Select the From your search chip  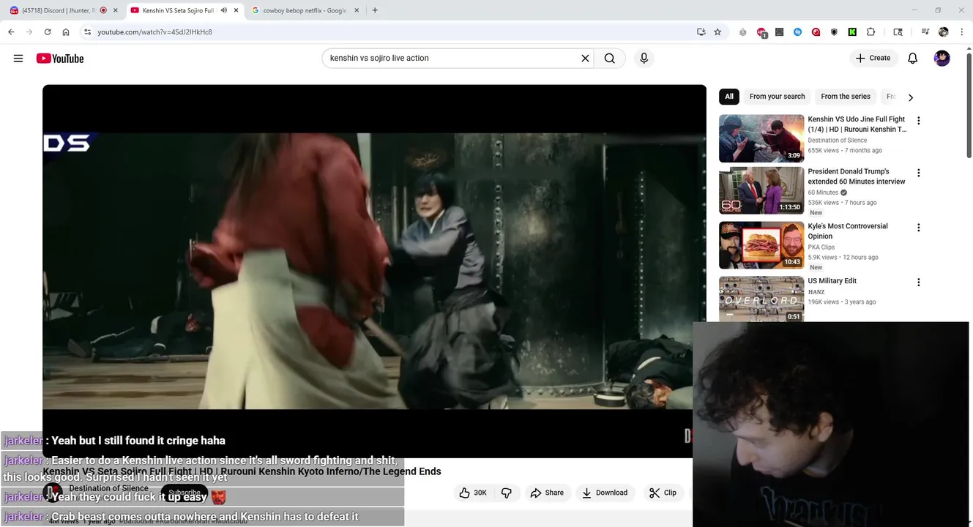[777, 97]
